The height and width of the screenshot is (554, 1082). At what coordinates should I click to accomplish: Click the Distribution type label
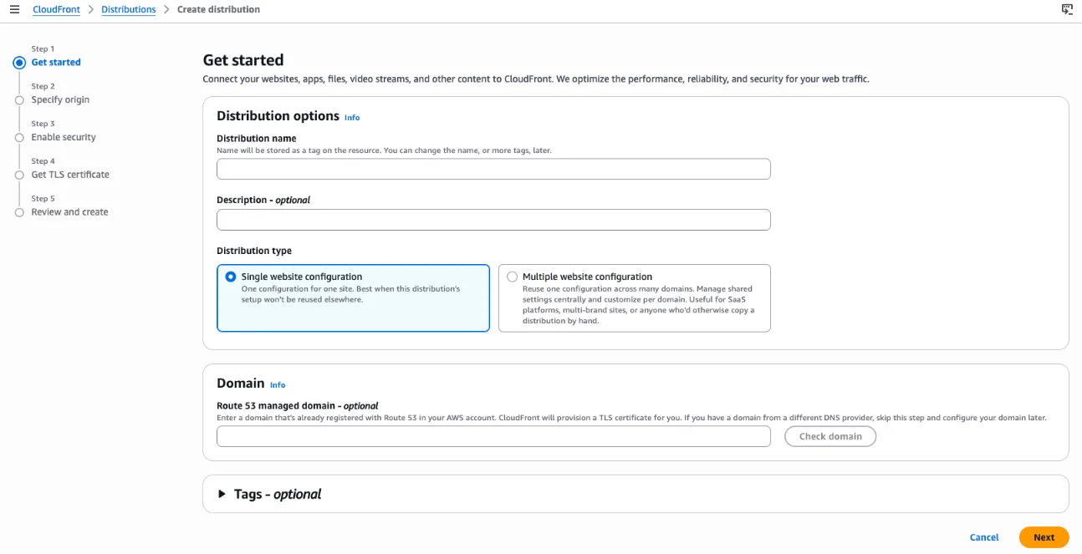(x=254, y=251)
